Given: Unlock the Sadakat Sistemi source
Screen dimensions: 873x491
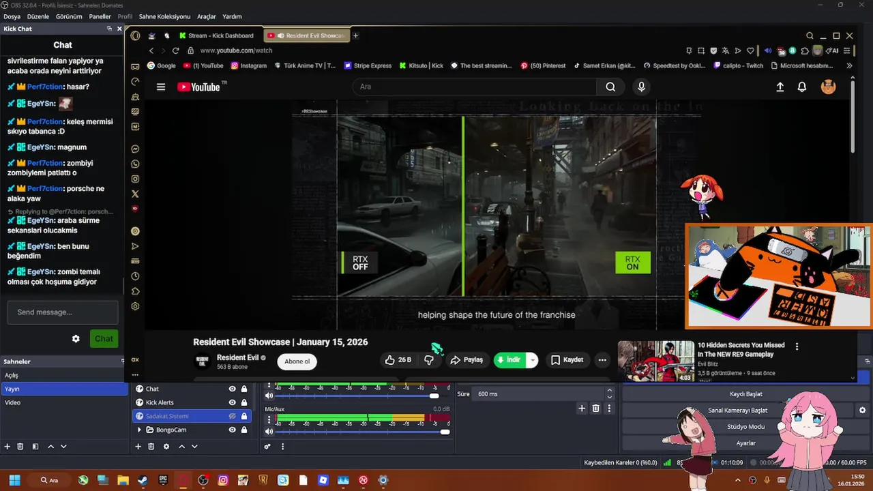Looking at the screenshot, I should click(x=244, y=416).
